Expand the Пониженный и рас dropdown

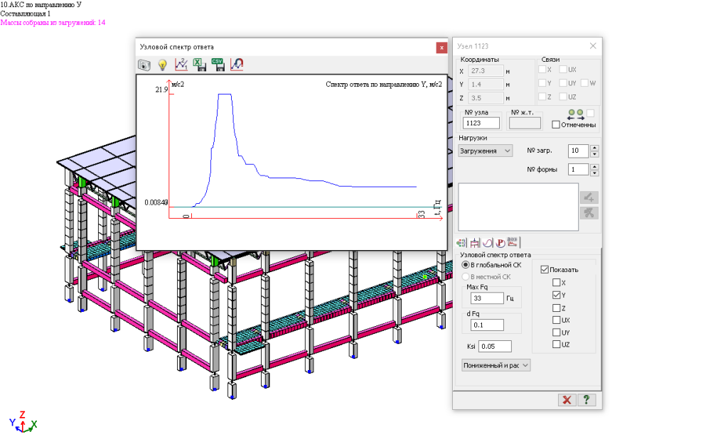click(496, 365)
